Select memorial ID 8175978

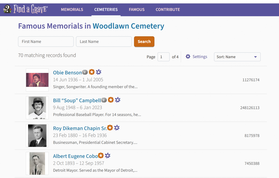click(252, 136)
